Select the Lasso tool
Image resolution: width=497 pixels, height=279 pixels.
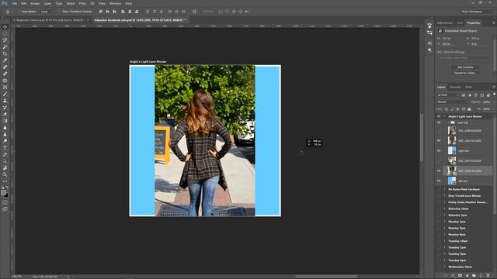click(x=5, y=40)
